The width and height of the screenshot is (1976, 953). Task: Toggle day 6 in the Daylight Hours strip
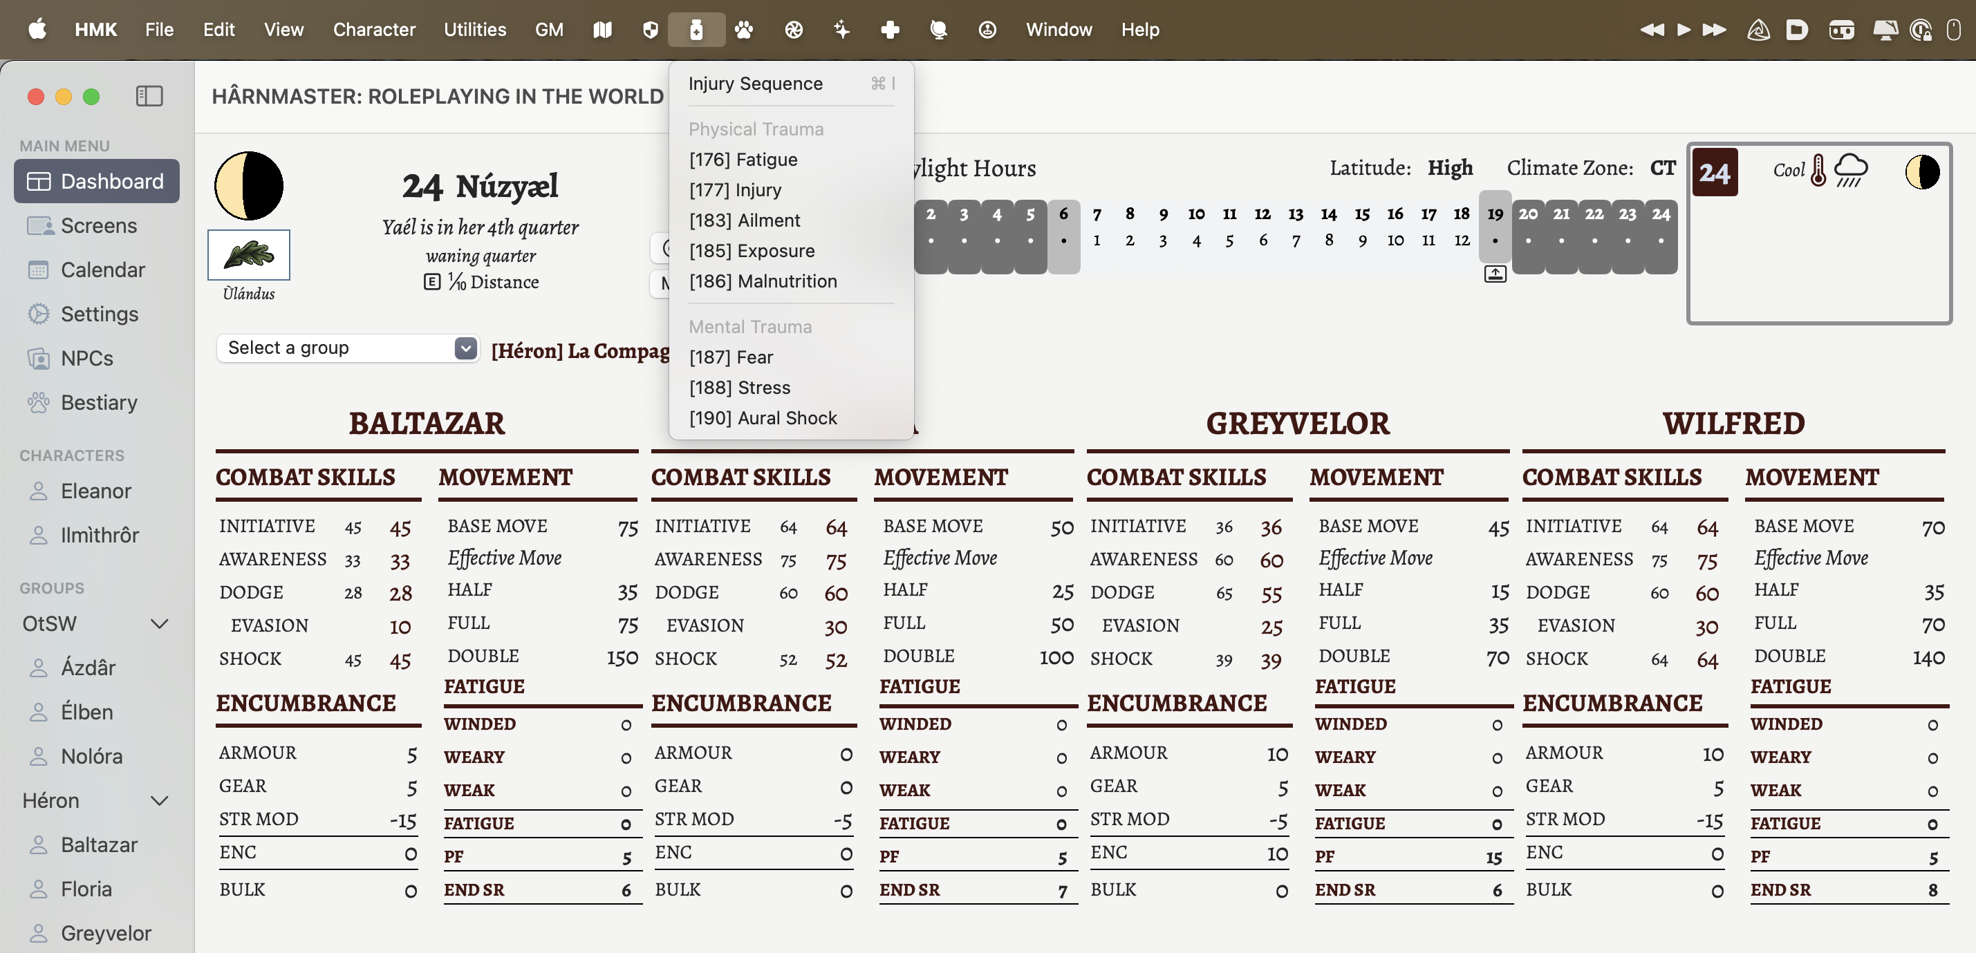coord(1064,226)
